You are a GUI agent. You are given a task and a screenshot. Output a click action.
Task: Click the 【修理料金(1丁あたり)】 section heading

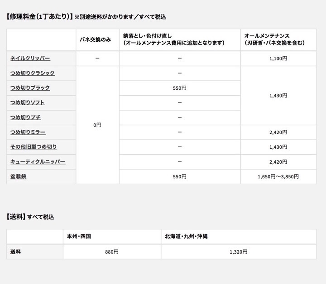[x=40, y=17]
